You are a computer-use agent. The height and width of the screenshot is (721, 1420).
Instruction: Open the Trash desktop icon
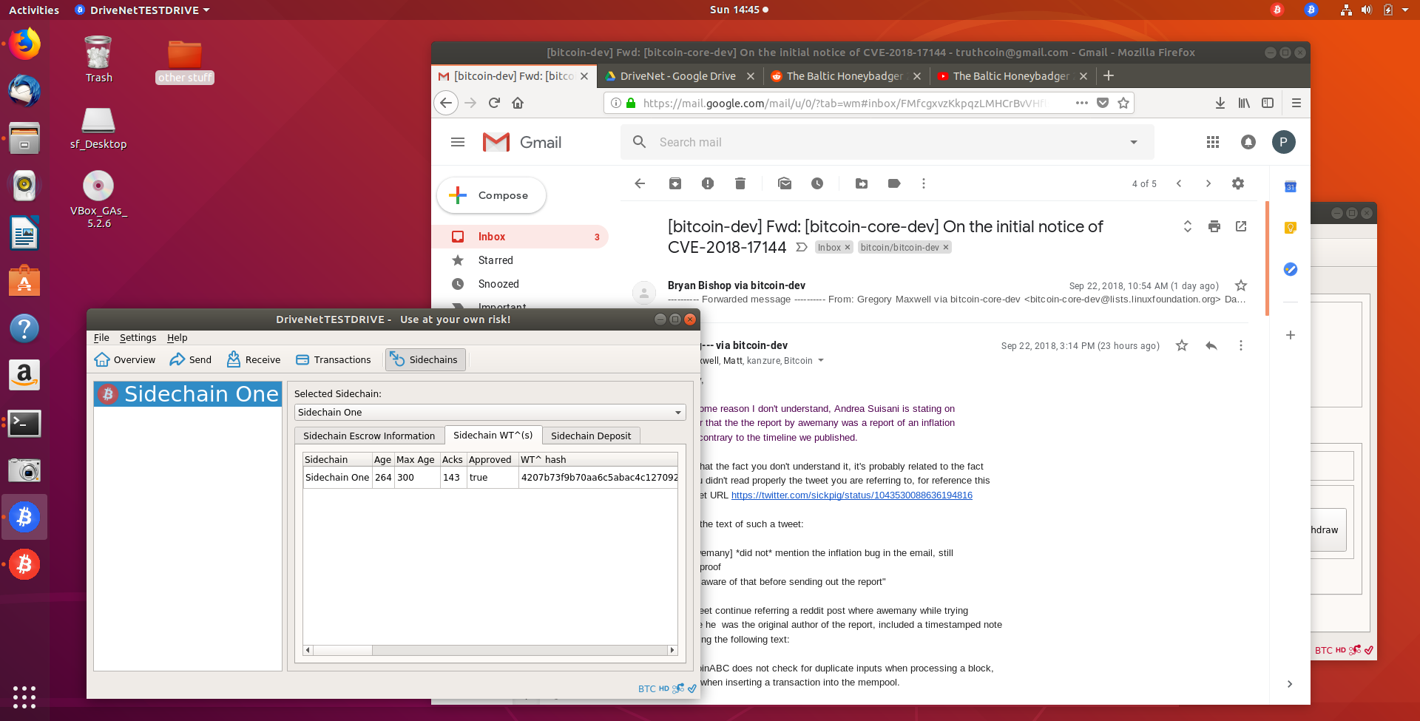(98, 59)
